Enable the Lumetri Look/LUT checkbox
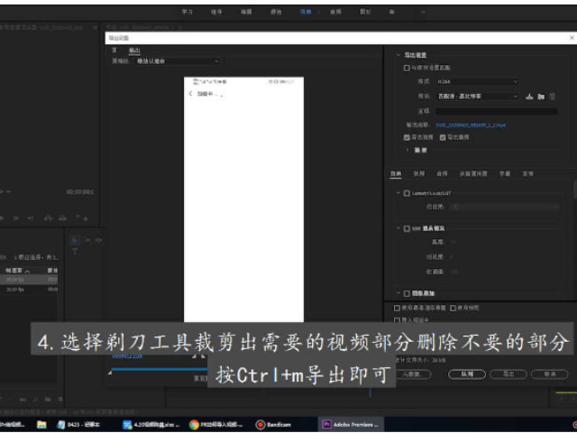The height and width of the screenshot is (433, 577). coord(407,193)
